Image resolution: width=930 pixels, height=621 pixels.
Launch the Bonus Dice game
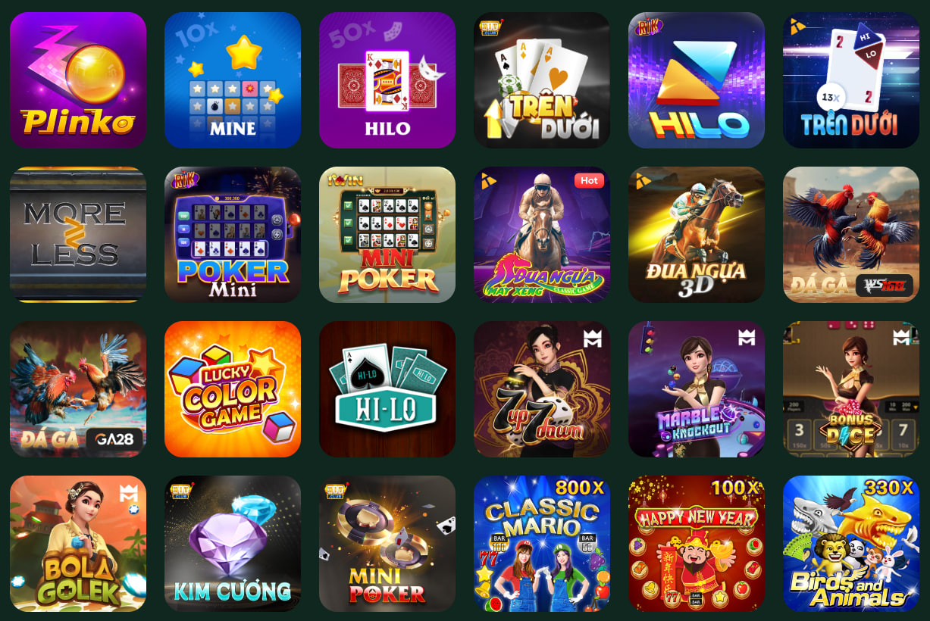coord(851,389)
